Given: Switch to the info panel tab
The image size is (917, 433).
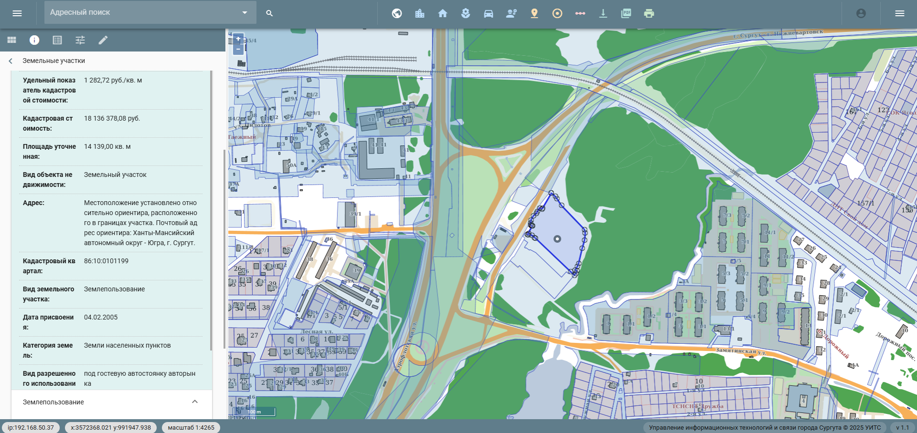Looking at the screenshot, I should (34, 40).
